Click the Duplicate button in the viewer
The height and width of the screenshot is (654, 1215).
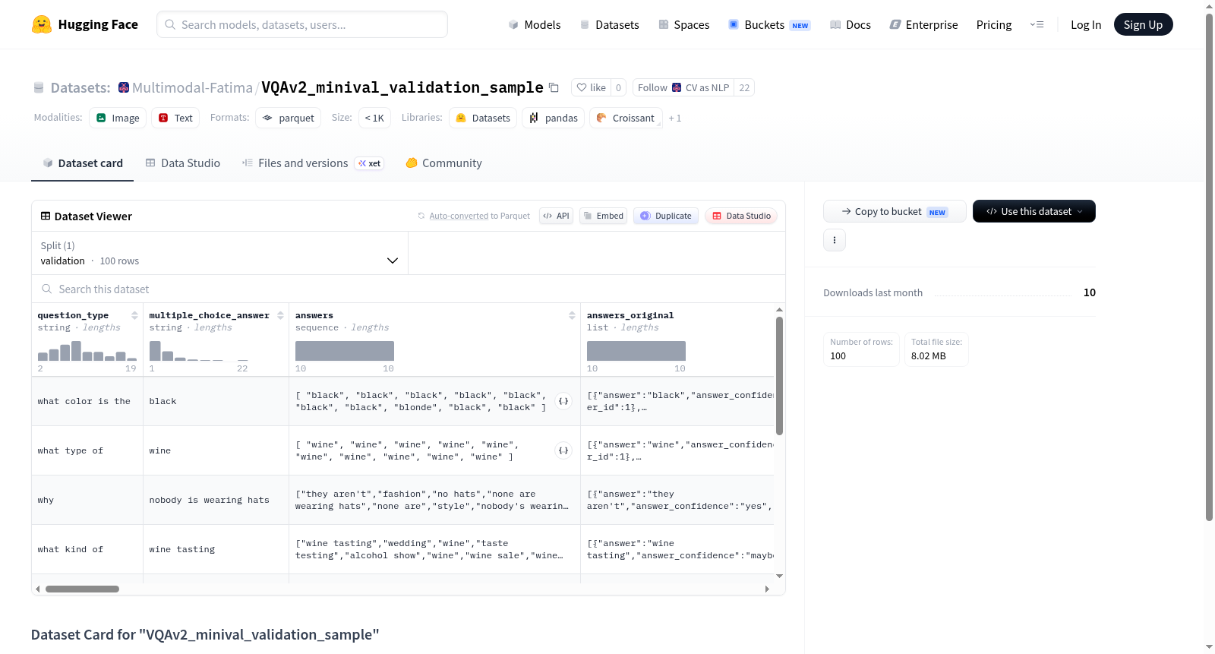[x=666, y=216]
